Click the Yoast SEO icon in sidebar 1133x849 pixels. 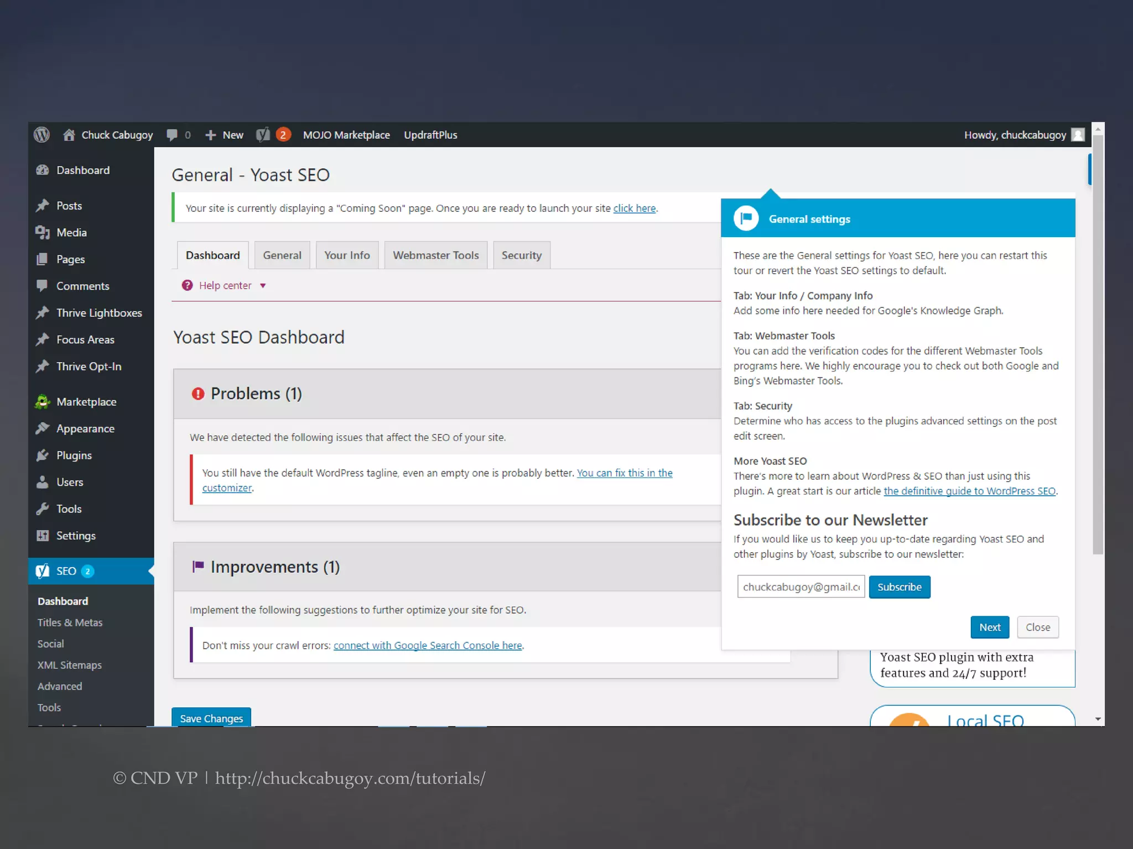[x=43, y=571]
